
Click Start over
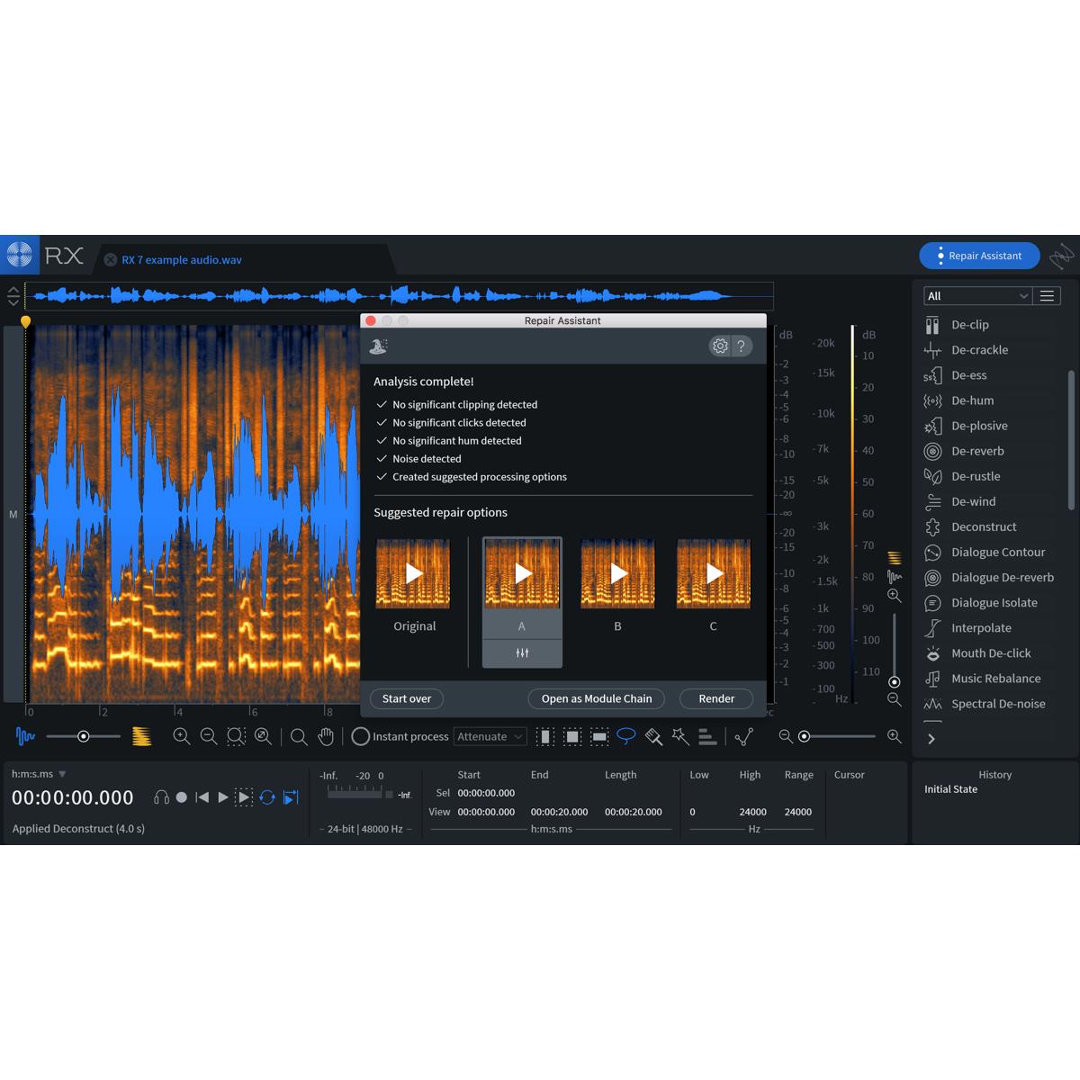pyautogui.click(x=407, y=698)
